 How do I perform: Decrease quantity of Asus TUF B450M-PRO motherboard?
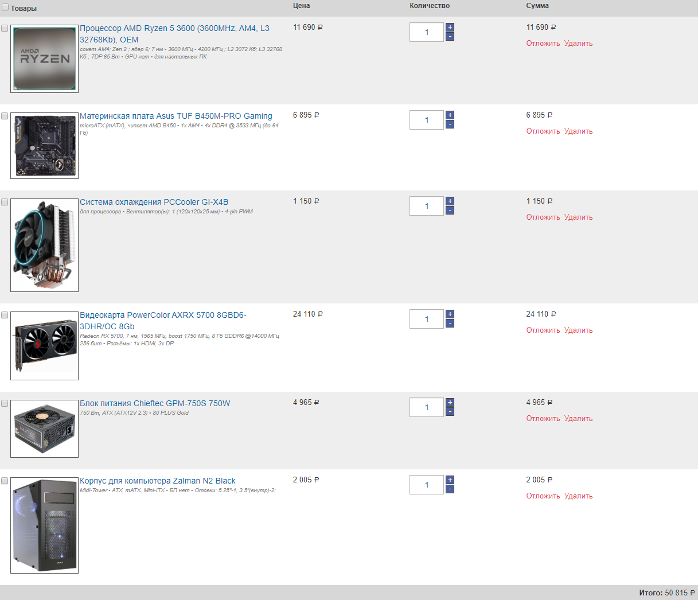(x=450, y=124)
